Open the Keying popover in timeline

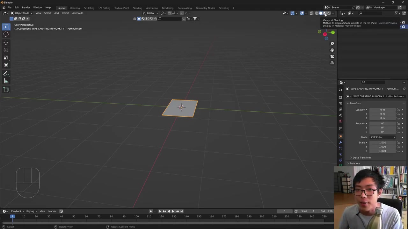pos(30,211)
